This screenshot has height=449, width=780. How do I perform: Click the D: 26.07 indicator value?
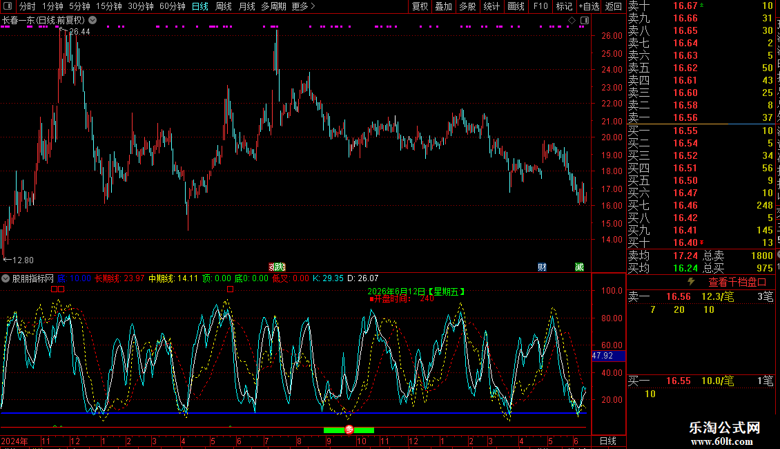tap(362, 278)
